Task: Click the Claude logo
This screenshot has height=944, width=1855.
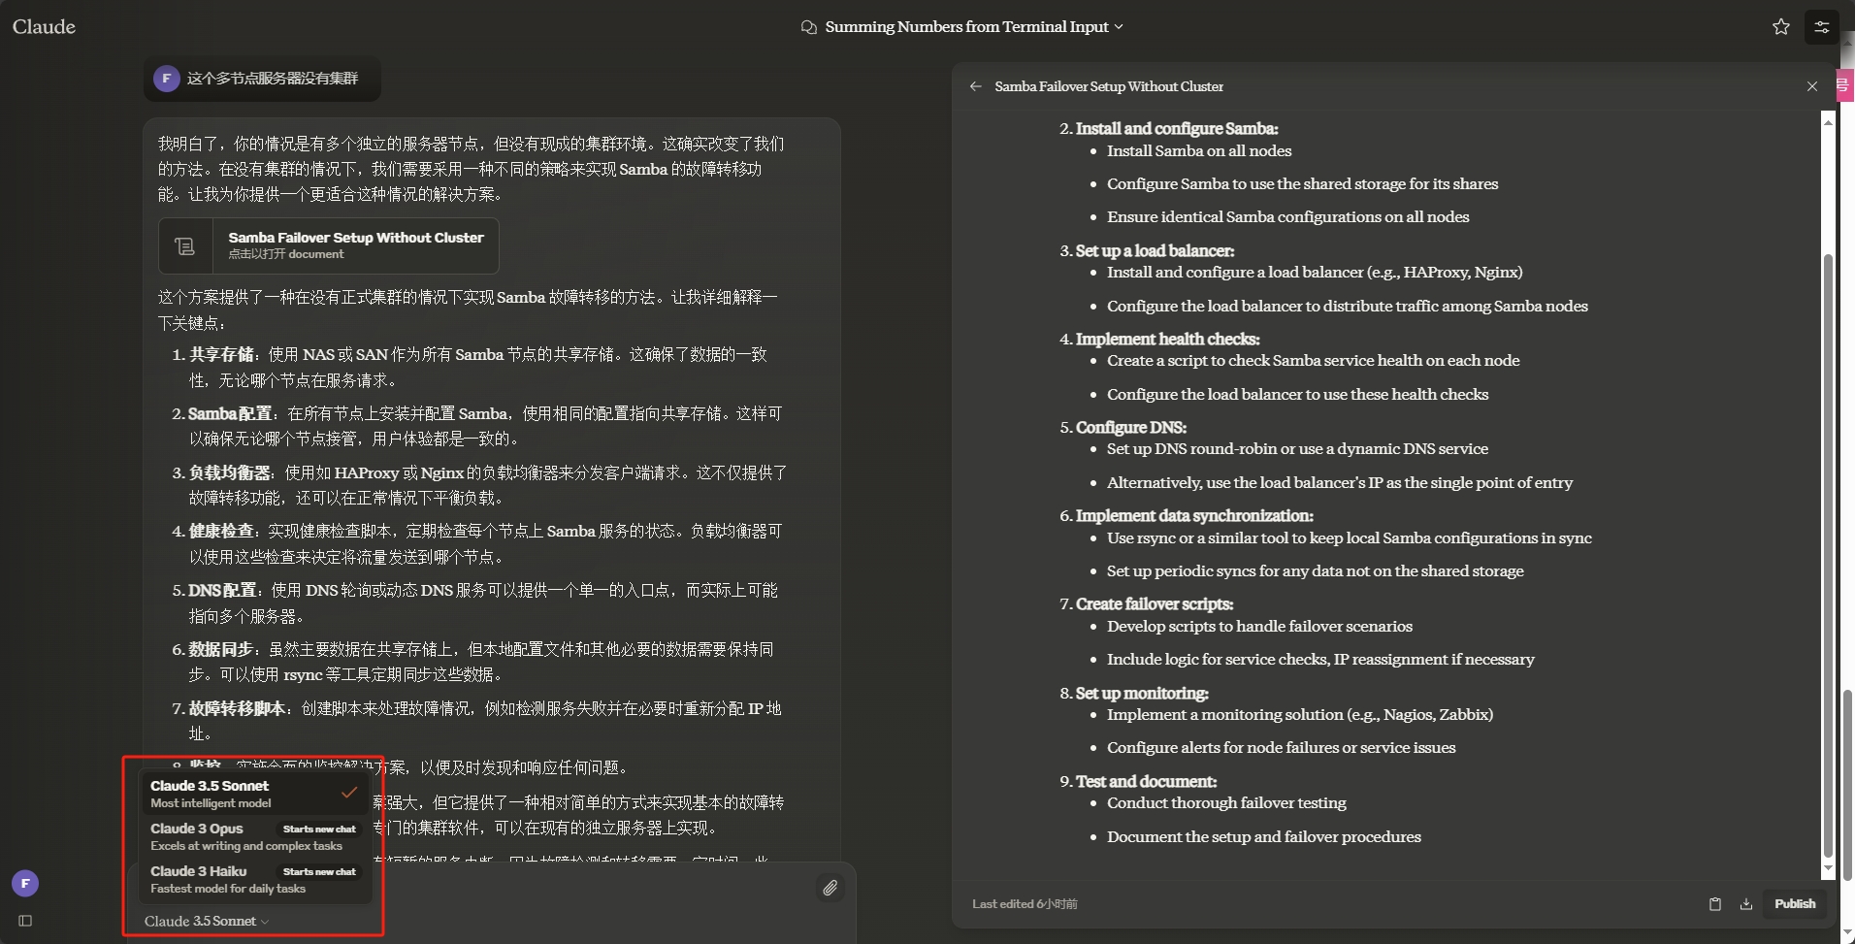Action: tap(44, 26)
